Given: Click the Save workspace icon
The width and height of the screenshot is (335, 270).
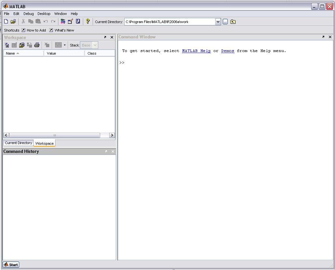Looking at the screenshot, I should tap(29, 45).
